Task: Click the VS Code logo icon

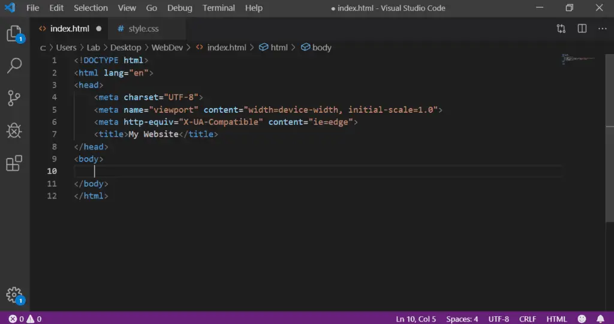Action: pos(10,8)
